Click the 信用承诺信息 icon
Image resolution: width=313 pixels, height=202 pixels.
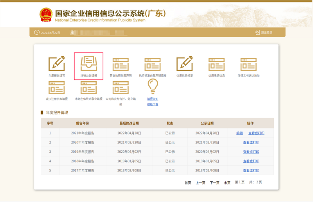[216, 64]
